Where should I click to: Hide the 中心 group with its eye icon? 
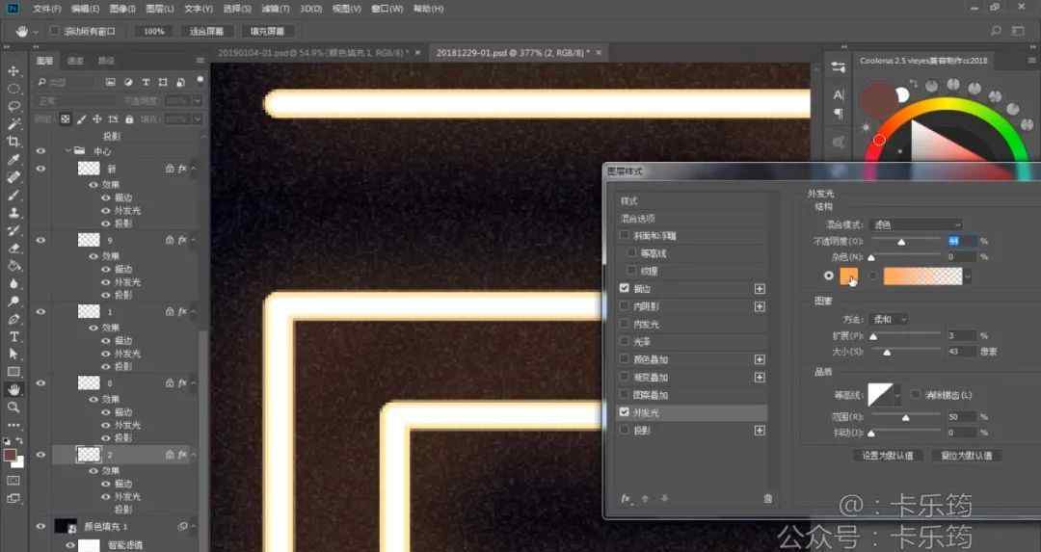(x=40, y=151)
